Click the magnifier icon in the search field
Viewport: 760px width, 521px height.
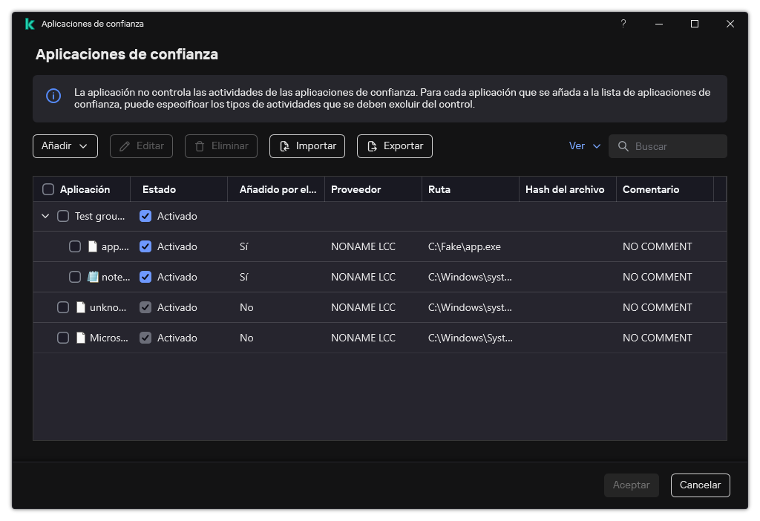(623, 146)
